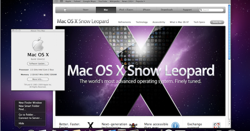Switch to the Store tab
The image size is (250, 131).
click(86, 10)
